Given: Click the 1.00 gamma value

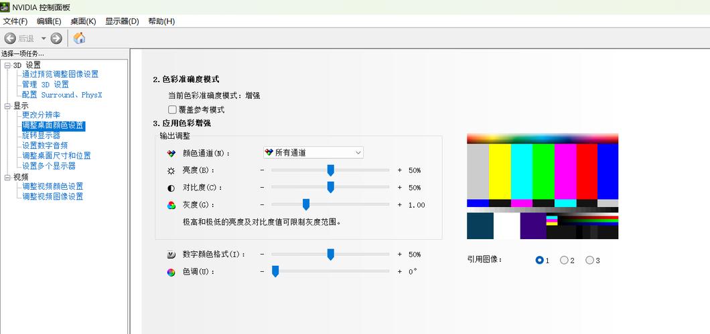Looking at the screenshot, I should click(x=417, y=205).
